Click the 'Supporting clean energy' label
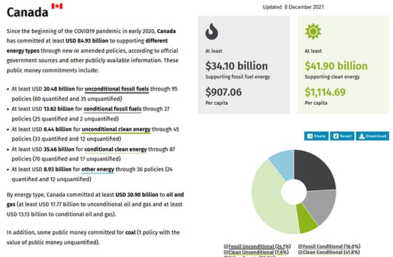Viewport: 393px width, 257px height. [332, 77]
